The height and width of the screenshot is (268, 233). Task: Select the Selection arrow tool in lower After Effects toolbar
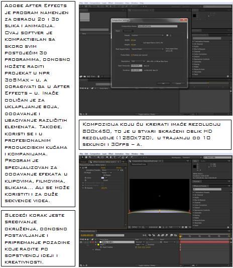(82, 157)
